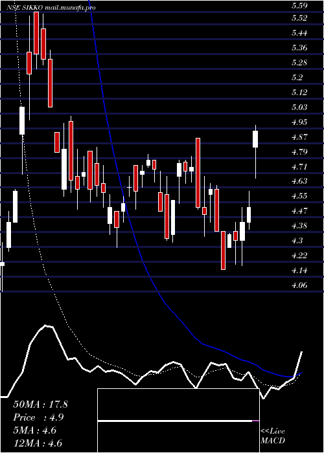Click the '50MA : 17.8' readout

[40, 404]
